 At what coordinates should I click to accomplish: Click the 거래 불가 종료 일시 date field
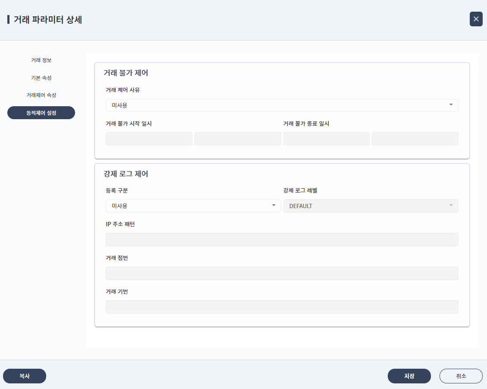point(326,139)
